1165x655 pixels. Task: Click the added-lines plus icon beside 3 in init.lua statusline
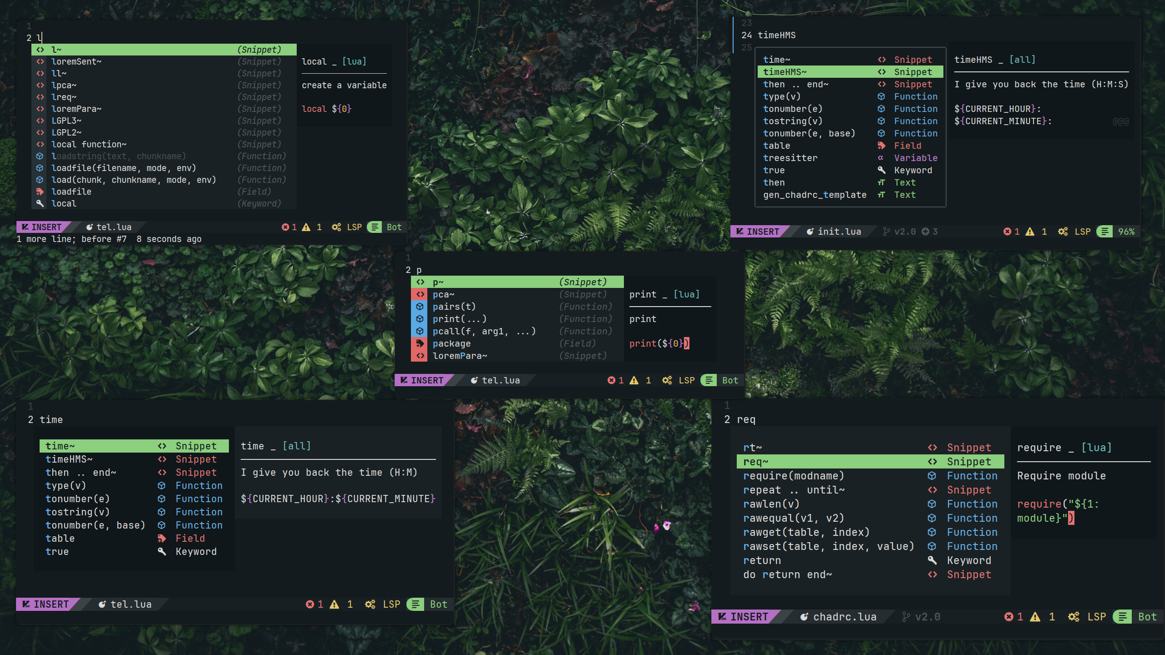click(x=926, y=232)
